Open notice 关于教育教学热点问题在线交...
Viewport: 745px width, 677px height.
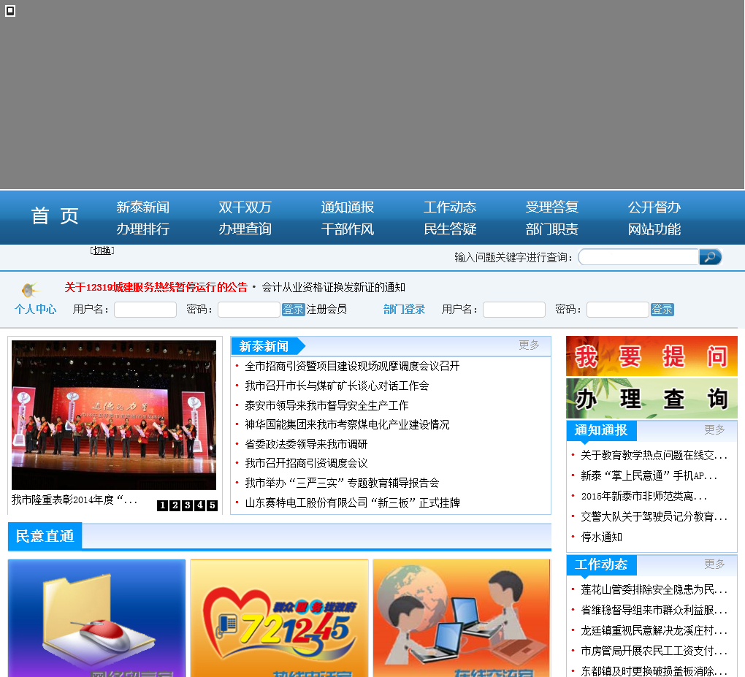[x=654, y=456]
